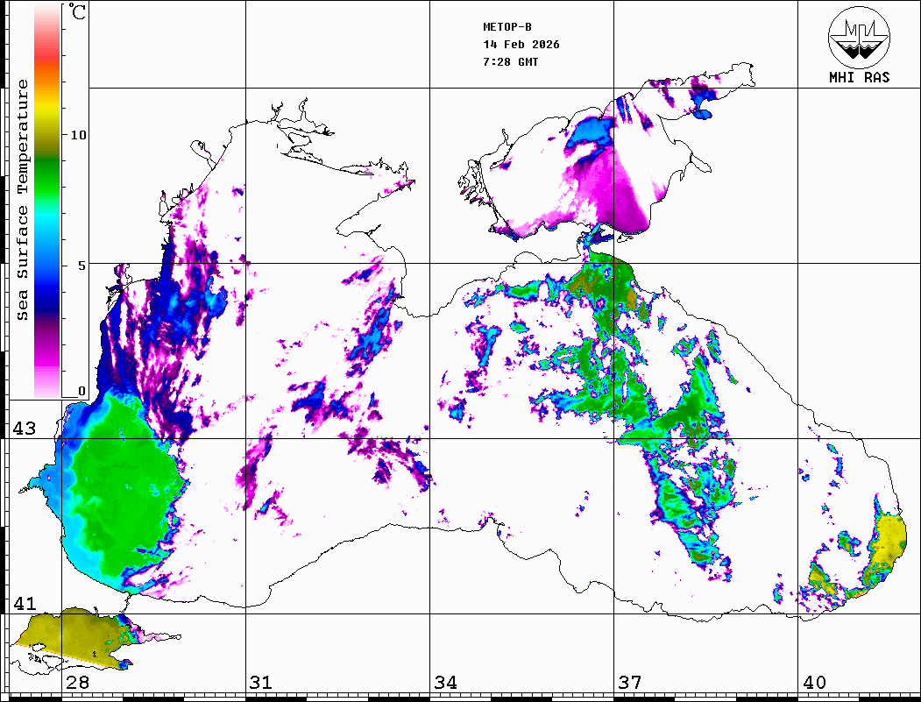Image resolution: width=921 pixels, height=702 pixels.
Task: Click the "7:28 GMT" time label
Action: click(x=511, y=62)
